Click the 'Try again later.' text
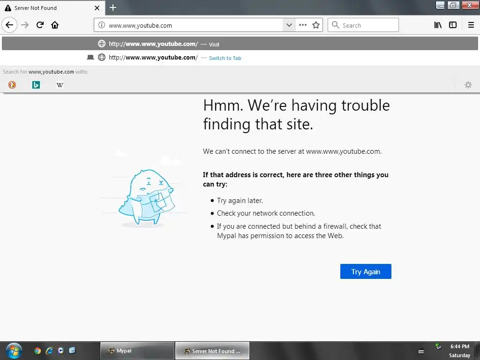This screenshot has width=480, height=360. pos(240,201)
